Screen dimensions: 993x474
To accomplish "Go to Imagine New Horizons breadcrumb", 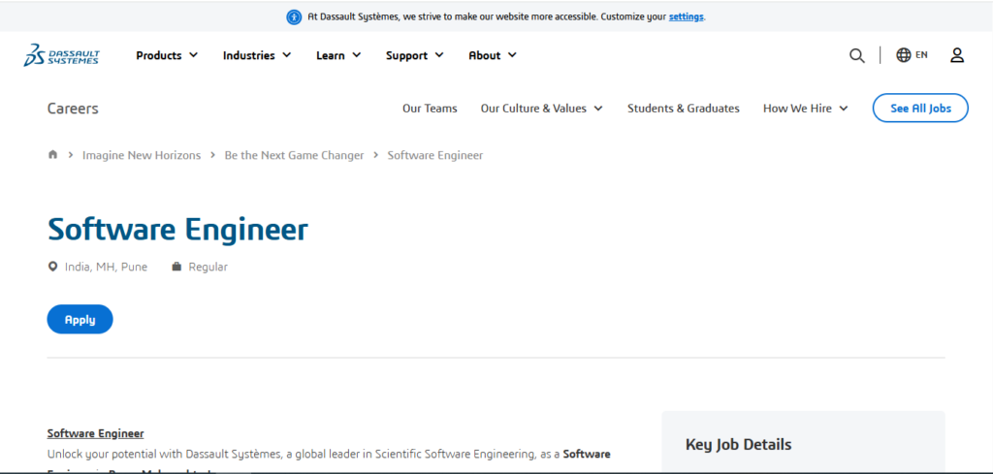I will click(x=142, y=155).
